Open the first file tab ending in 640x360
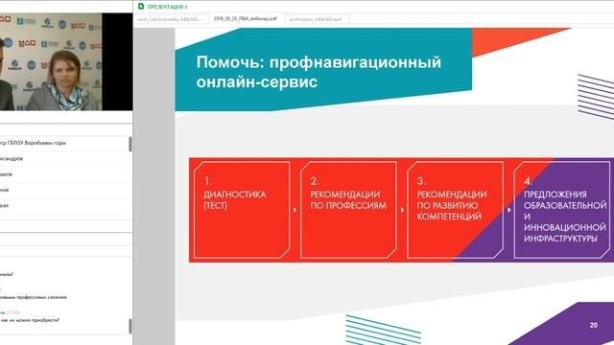614x345 pixels. (171, 19)
